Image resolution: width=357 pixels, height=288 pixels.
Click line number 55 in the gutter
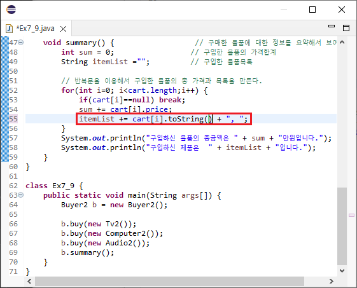click(x=13, y=119)
